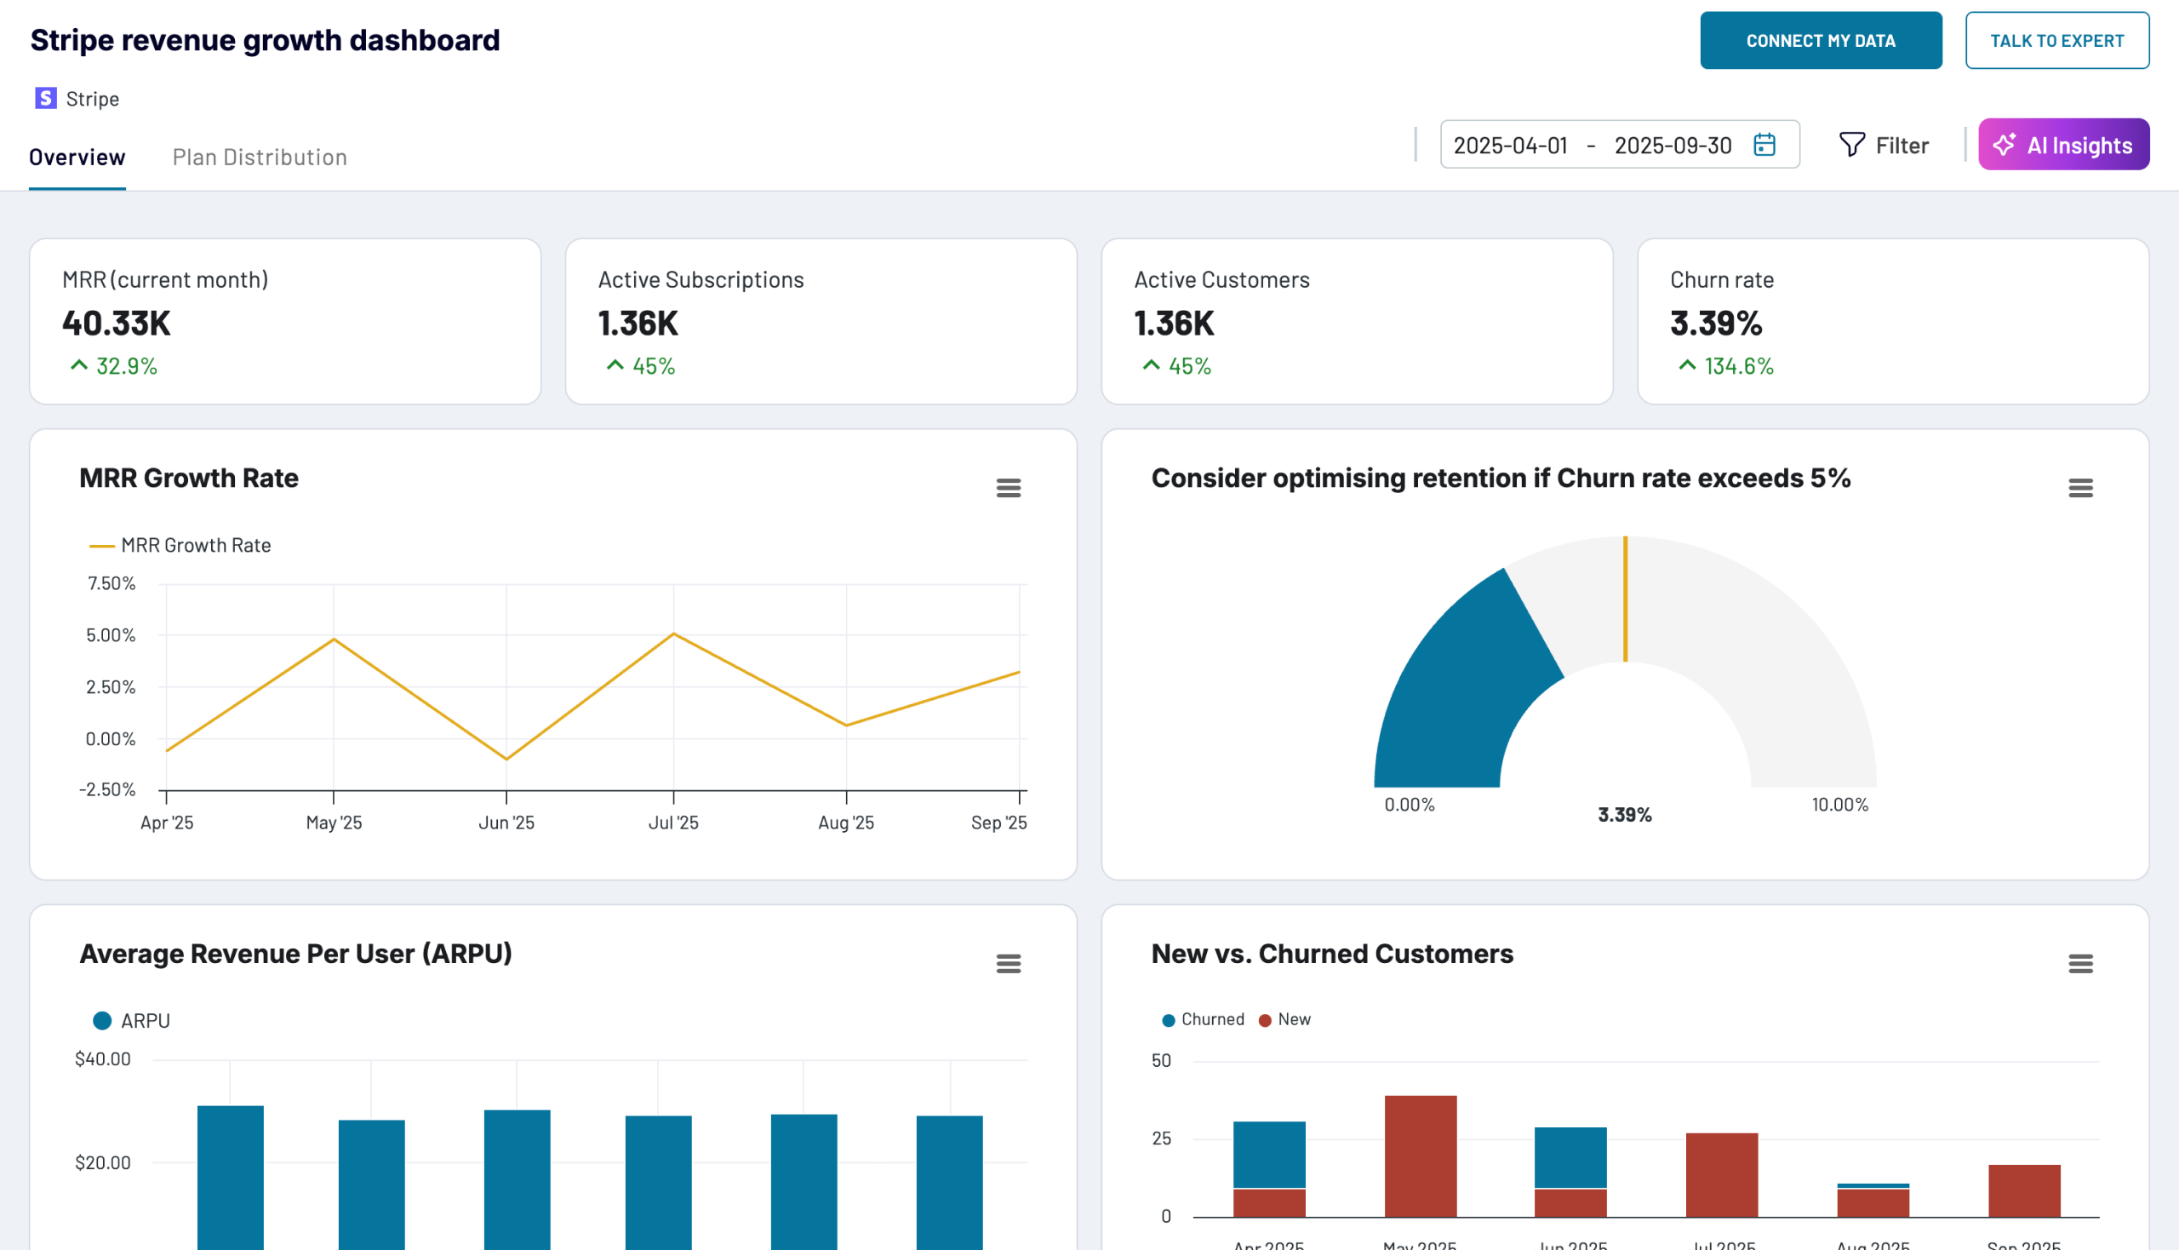Select the Overview tab

pyautogui.click(x=77, y=158)
